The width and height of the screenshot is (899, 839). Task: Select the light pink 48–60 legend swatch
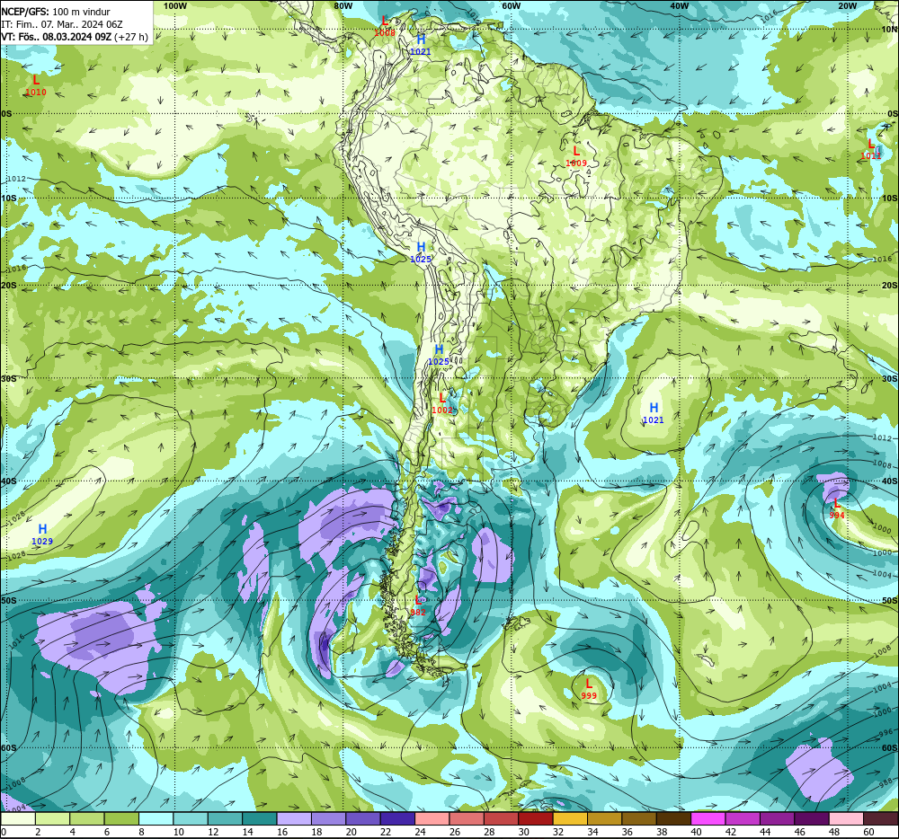point(846,818)
